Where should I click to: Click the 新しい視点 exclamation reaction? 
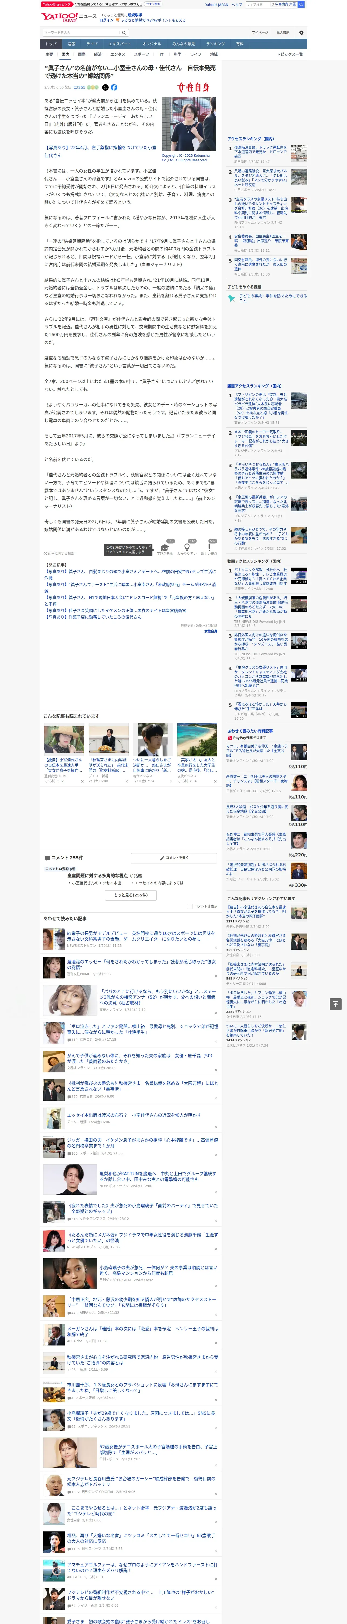209,549
